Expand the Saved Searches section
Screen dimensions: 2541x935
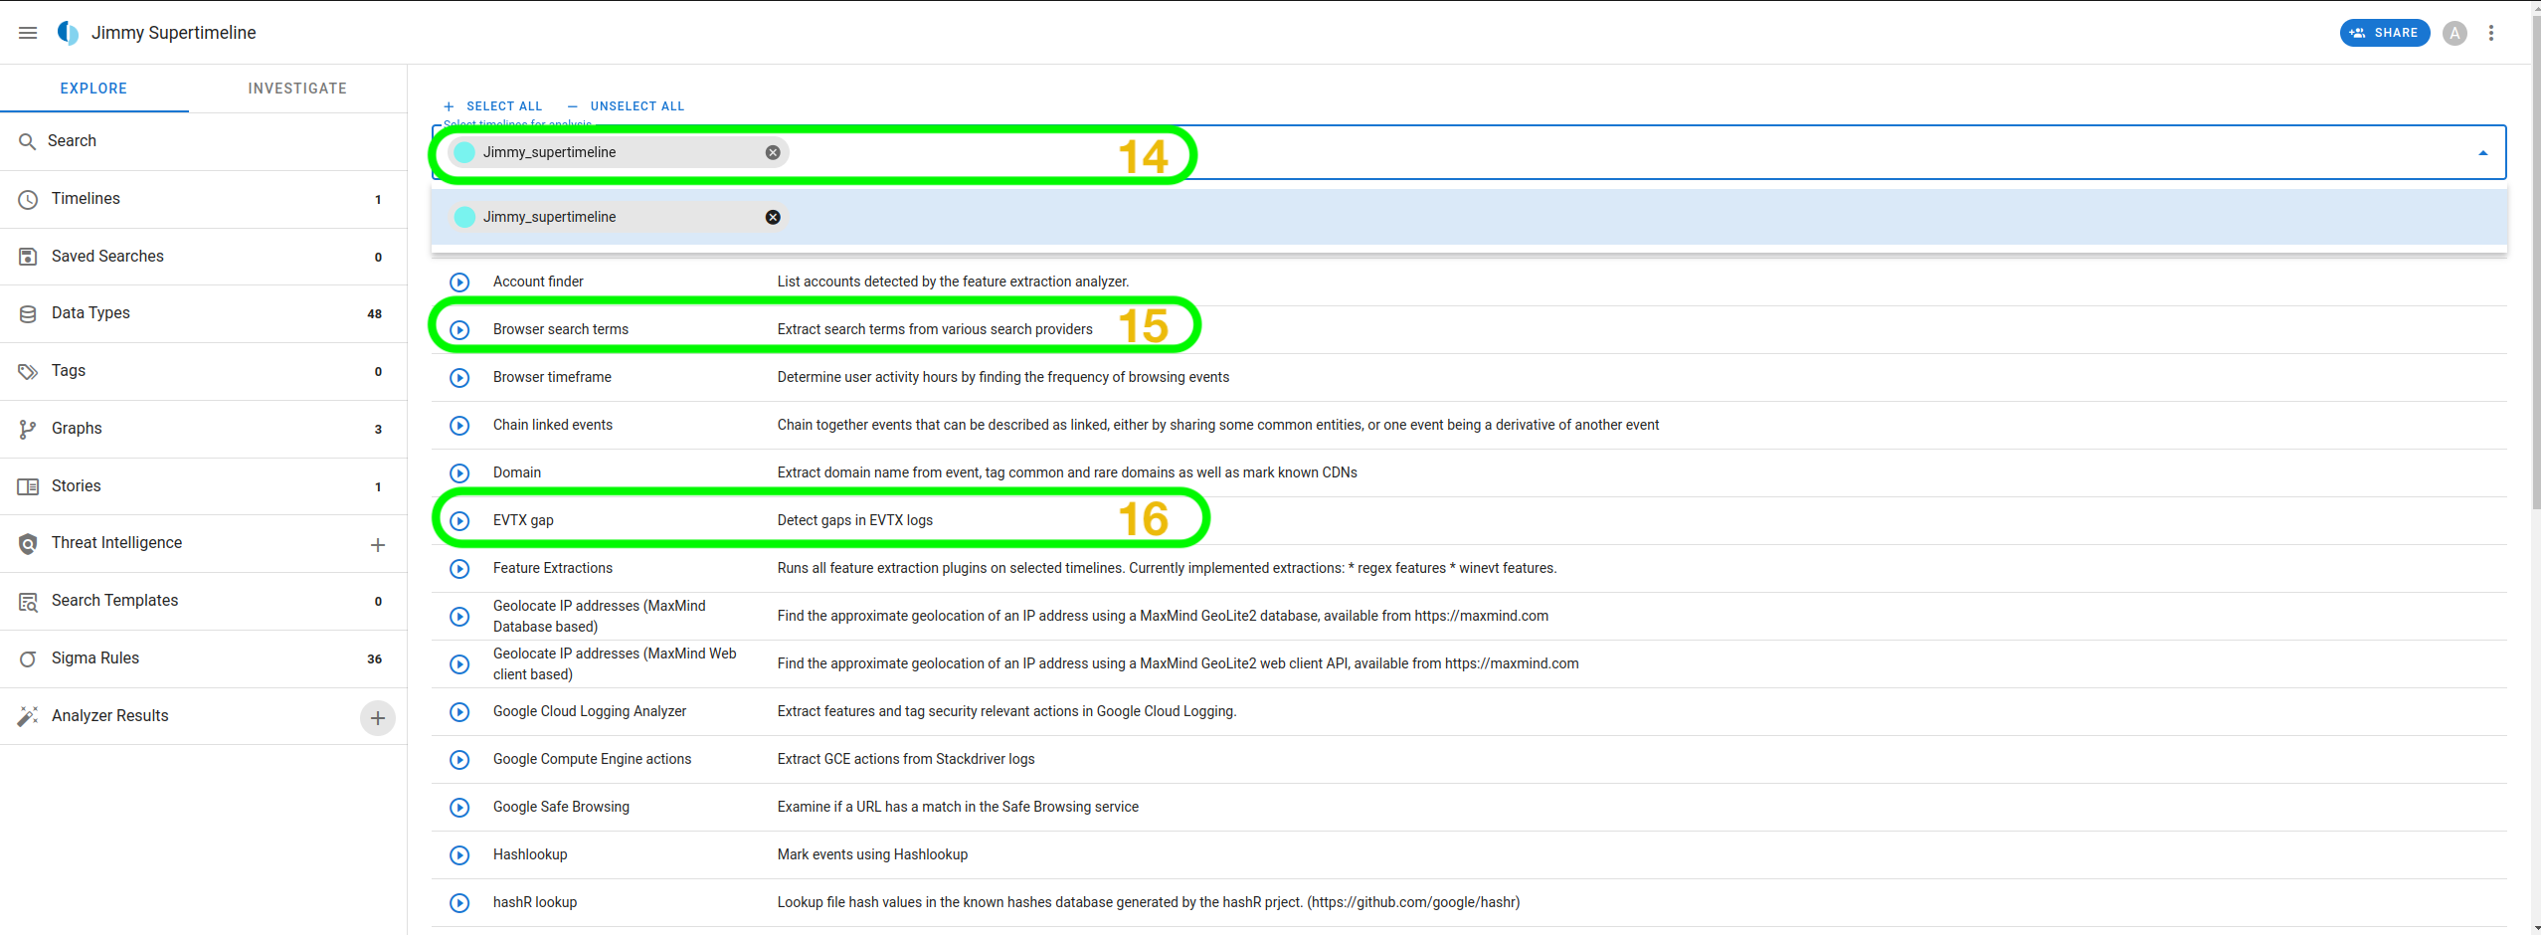pos(203,257)
